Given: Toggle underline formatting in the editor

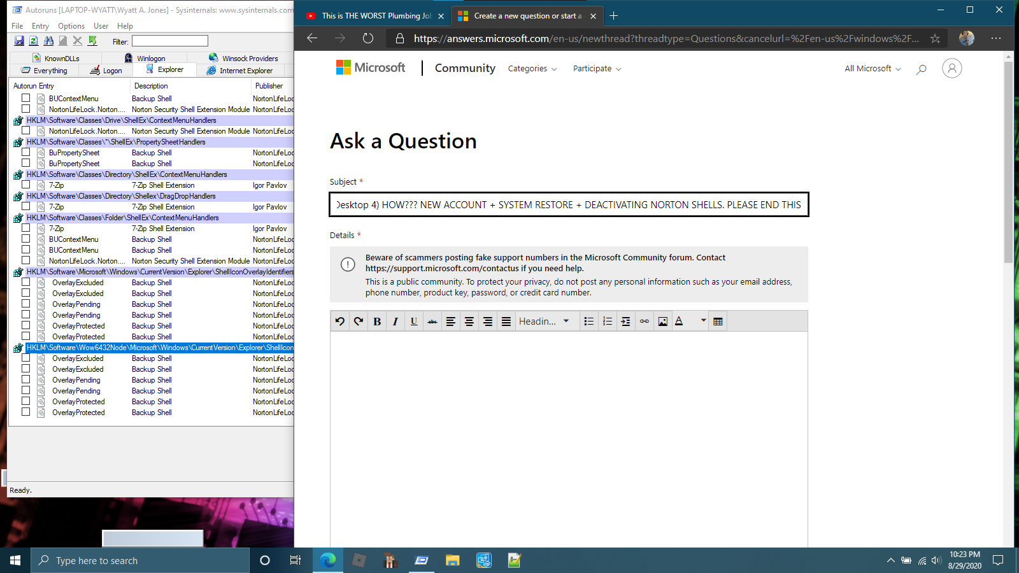Looking at the screenshot, I should tap(414, 322).
